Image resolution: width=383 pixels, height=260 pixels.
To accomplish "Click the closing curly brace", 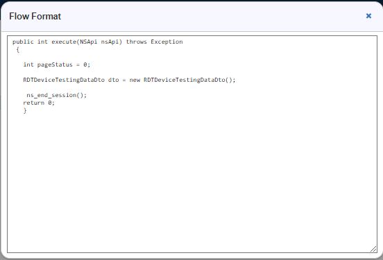I will click(25, 111).
